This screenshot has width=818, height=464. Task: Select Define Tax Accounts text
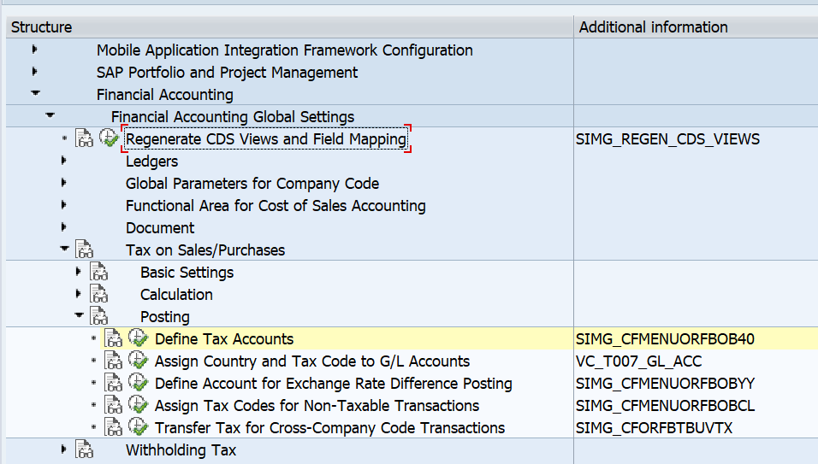[x=224, y=339]
